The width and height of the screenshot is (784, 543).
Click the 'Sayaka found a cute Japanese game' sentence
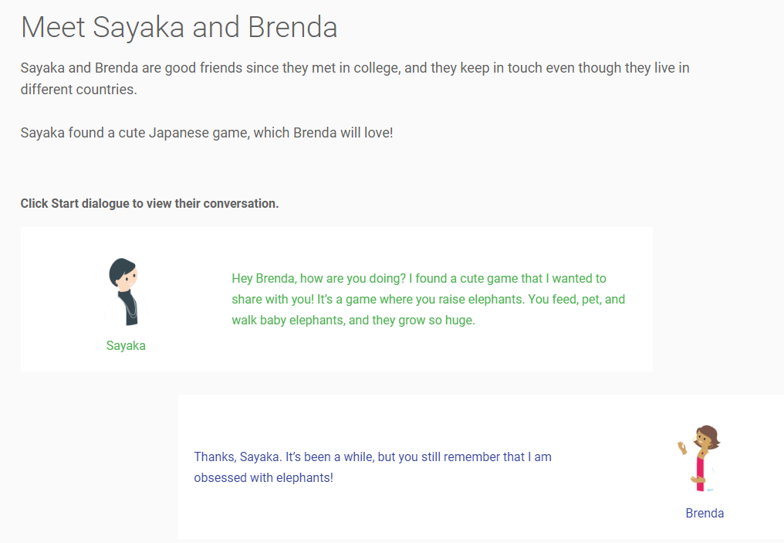pos(207,133)
